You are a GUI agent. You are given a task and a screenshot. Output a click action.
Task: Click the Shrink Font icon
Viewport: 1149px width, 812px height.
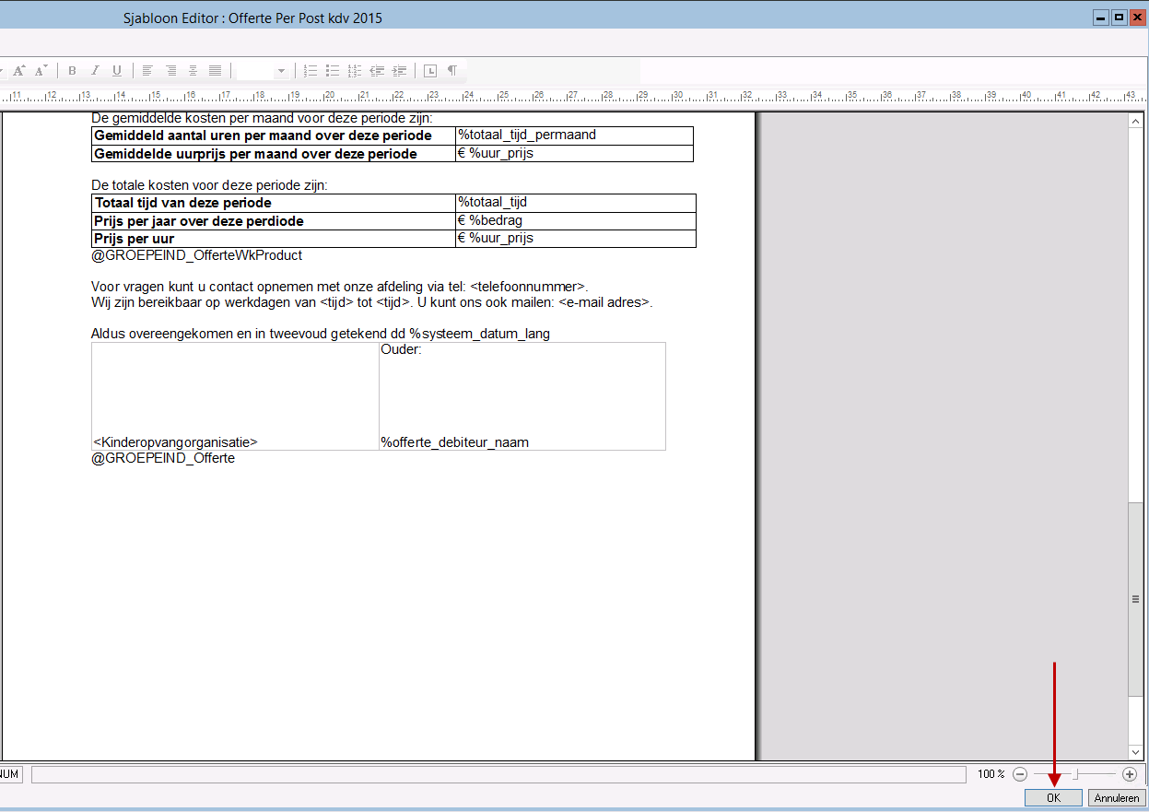pos(41,71)
